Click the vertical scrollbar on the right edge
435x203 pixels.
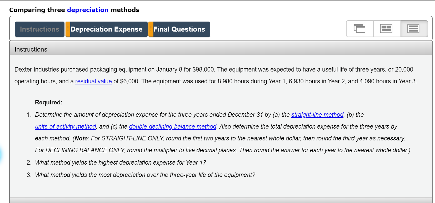433,105
